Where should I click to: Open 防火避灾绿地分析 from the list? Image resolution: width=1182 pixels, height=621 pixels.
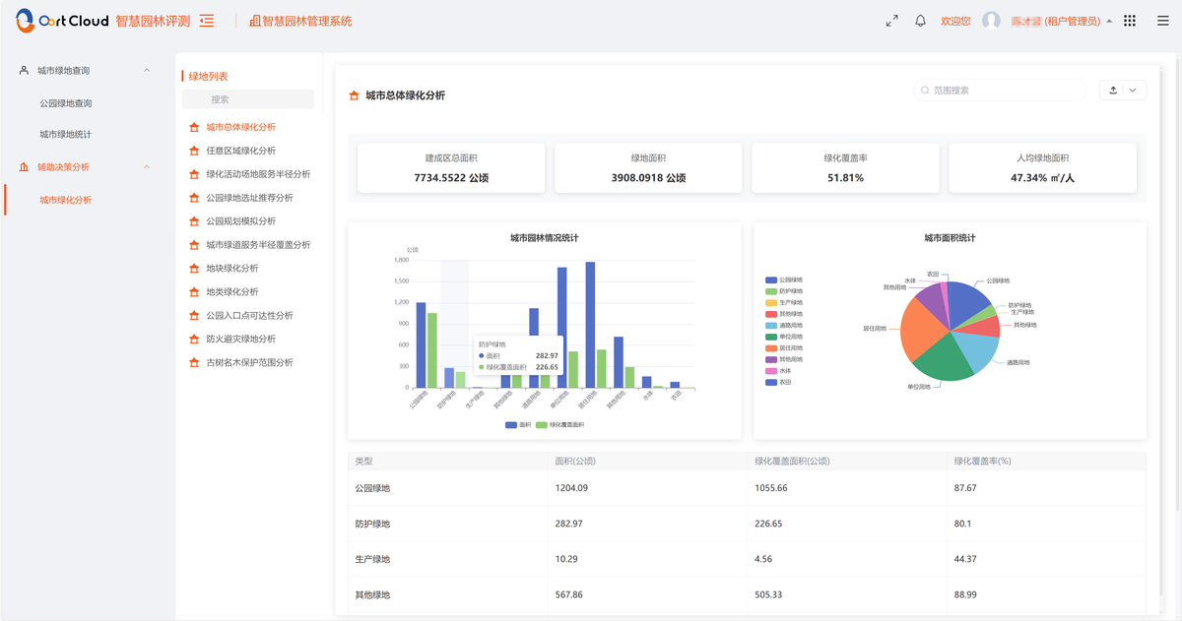[241, 340]
